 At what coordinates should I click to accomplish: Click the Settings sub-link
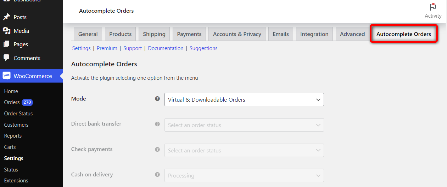point(82,48)
